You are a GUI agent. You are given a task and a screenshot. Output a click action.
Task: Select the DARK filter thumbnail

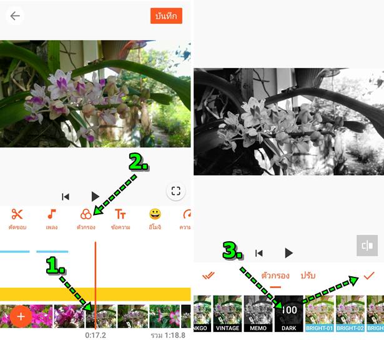click(288, 314)
